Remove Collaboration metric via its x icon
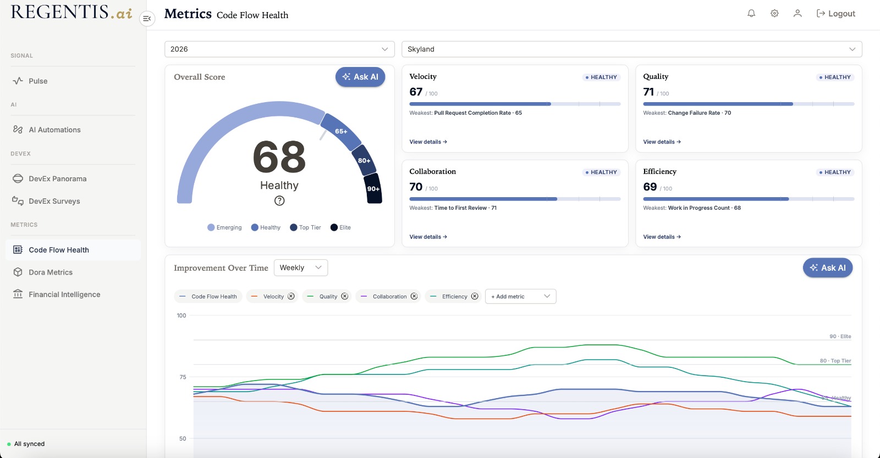Viewport: 880px width, 458px height. point(414,297)
